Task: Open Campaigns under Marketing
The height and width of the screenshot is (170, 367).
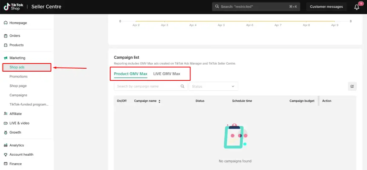Action: coord(18,95)
